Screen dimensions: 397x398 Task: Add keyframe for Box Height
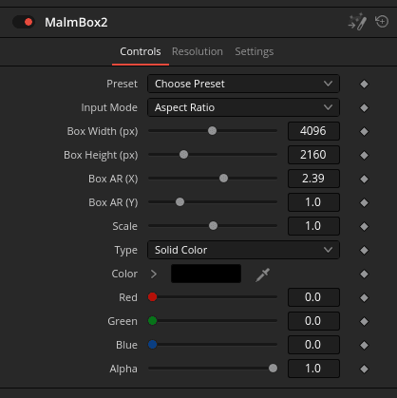pyautogui.click(x=364, y=155)
